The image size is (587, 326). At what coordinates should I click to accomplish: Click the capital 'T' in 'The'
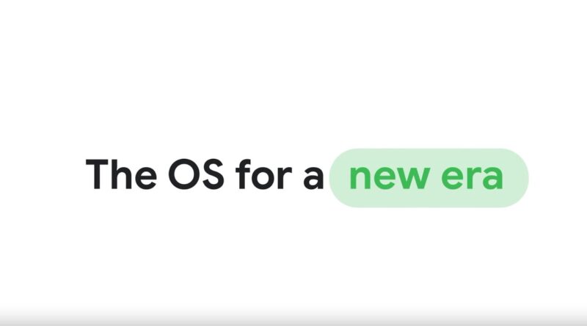[x=98, y=174]
